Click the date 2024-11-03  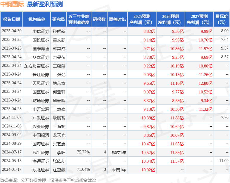(12, 126)
